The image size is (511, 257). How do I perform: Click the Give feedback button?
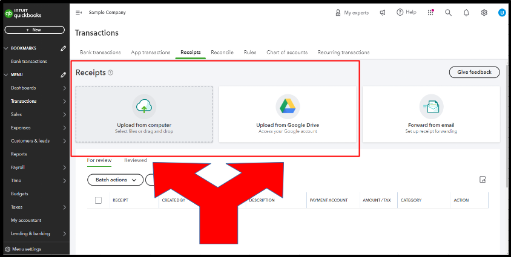tap(474, 72)
